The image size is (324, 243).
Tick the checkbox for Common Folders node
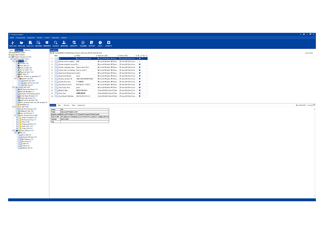(11, 55)
